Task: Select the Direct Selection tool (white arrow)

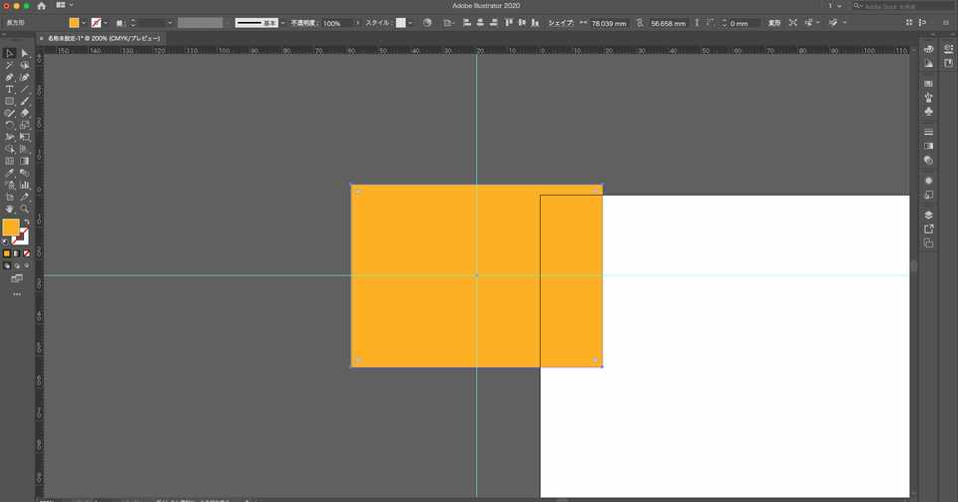Action: [x=24, y=53]
